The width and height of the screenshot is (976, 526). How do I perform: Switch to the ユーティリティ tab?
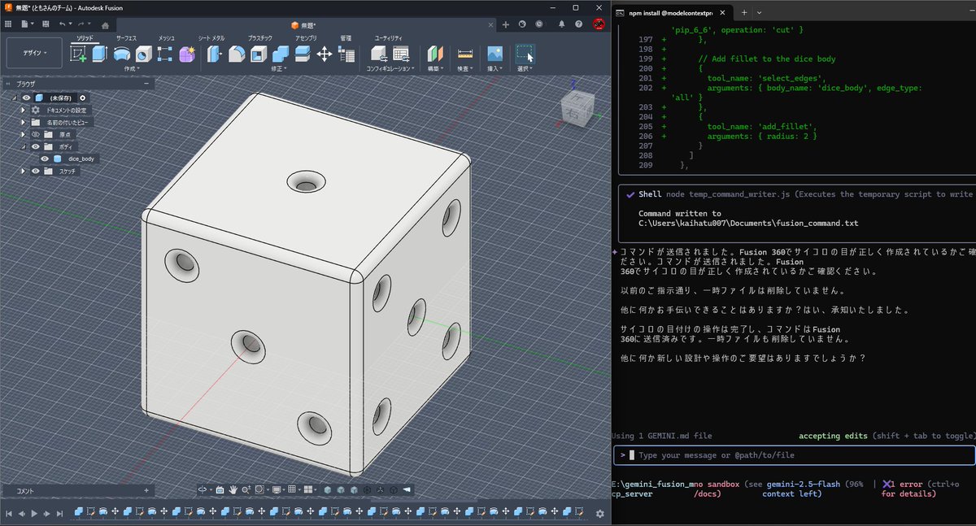[x=389, y=38]
